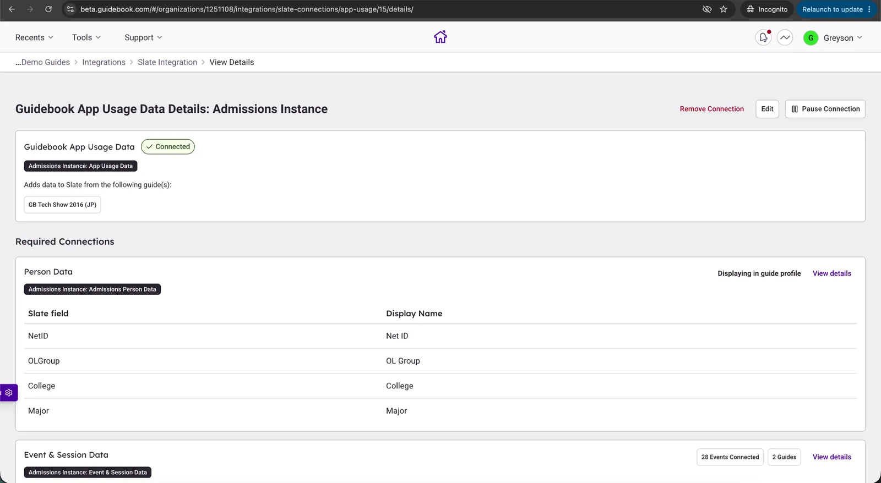Select the Net ID display name cell

[397, 336]
